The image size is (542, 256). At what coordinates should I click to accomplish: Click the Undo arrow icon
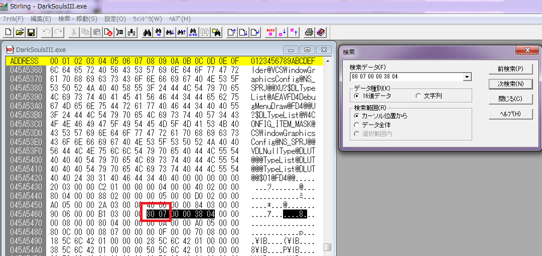pos(47,32)
